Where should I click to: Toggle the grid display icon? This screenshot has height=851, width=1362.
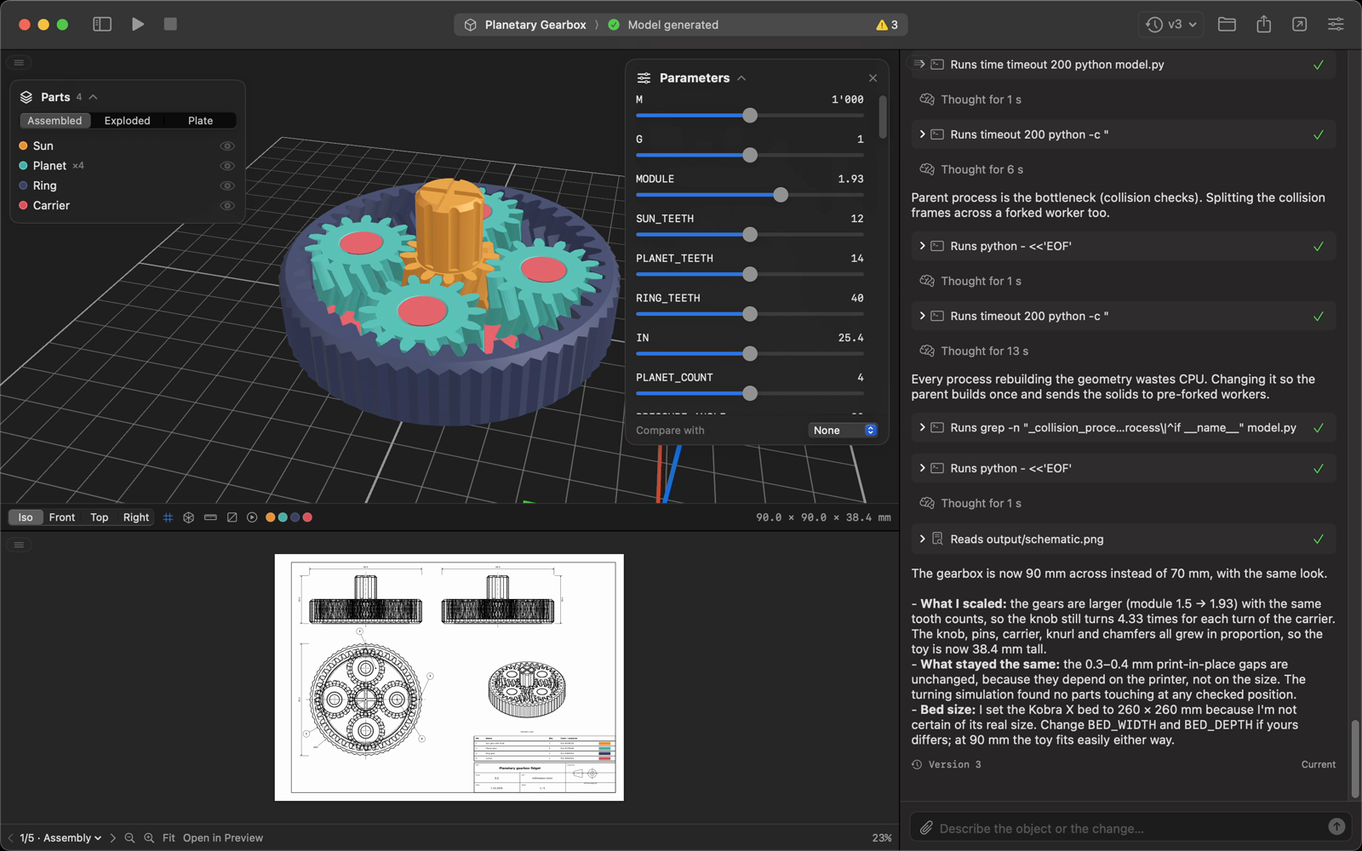(x=168, y=517)
